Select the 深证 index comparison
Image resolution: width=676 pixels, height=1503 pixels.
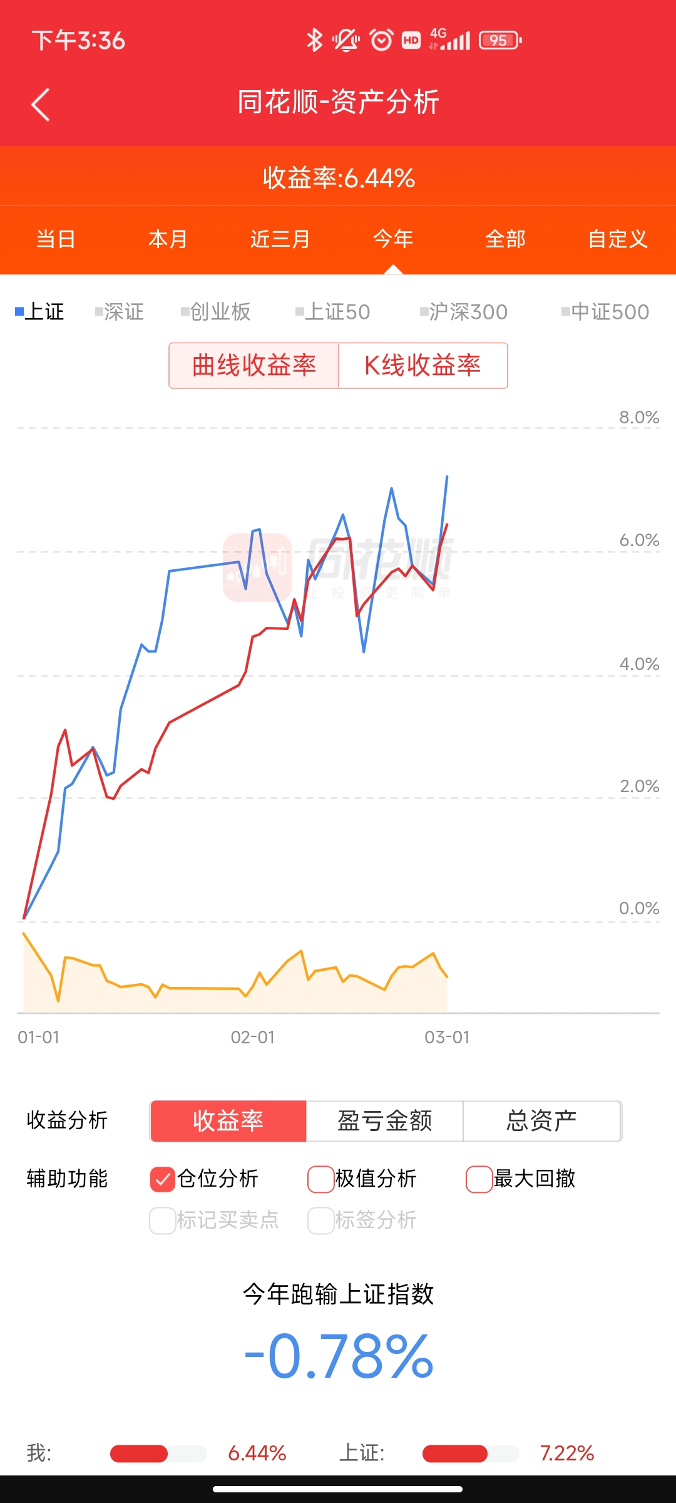pos(120,312)
